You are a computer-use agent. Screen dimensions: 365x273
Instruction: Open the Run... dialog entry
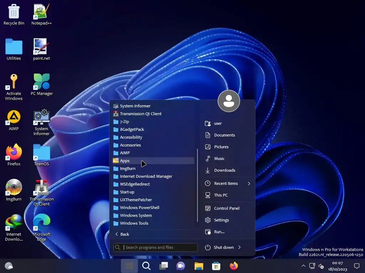tap(228, 232)
